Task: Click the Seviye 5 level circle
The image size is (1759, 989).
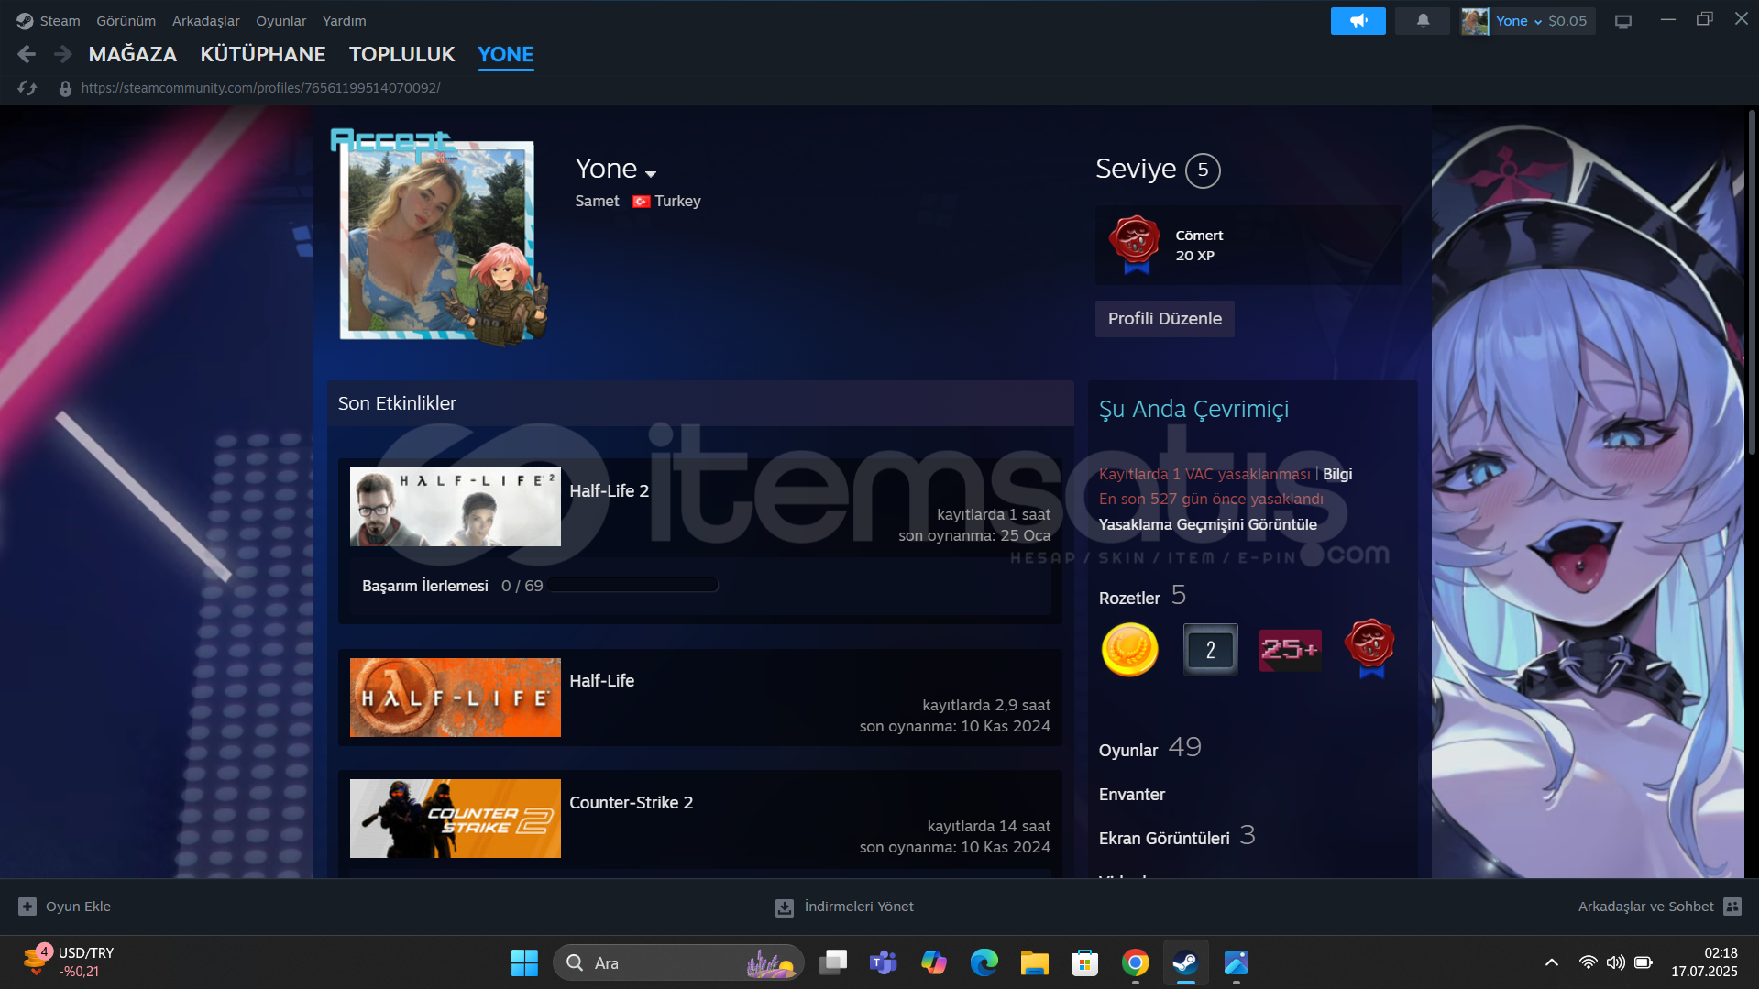Action: pos(1203,170)
